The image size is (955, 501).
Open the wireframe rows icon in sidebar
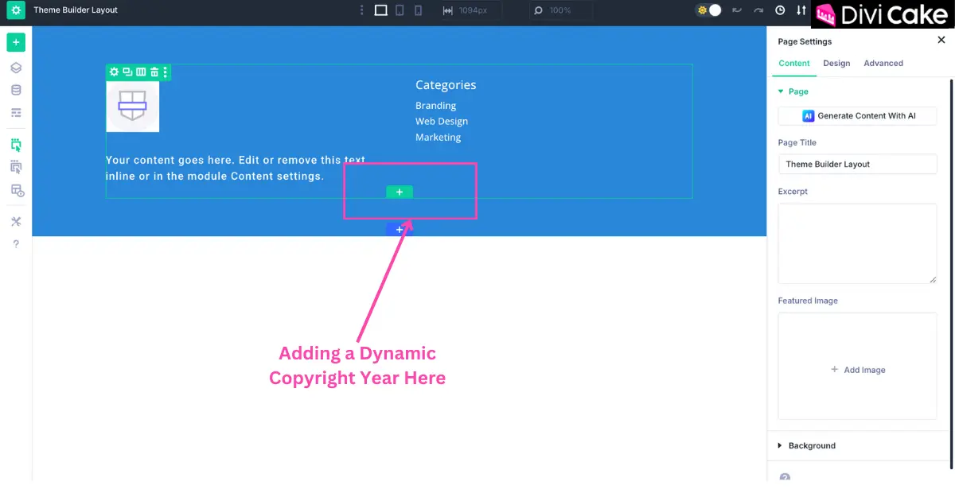pyautogui.click(x=16, y=113)
